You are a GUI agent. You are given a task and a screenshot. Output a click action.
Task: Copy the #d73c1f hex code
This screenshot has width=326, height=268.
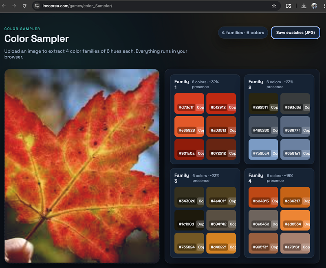pos(200,108)
